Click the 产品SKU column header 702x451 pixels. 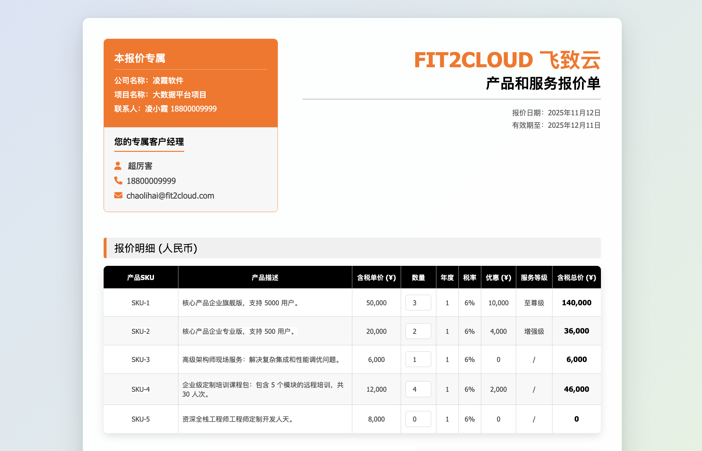click(141, 277)
